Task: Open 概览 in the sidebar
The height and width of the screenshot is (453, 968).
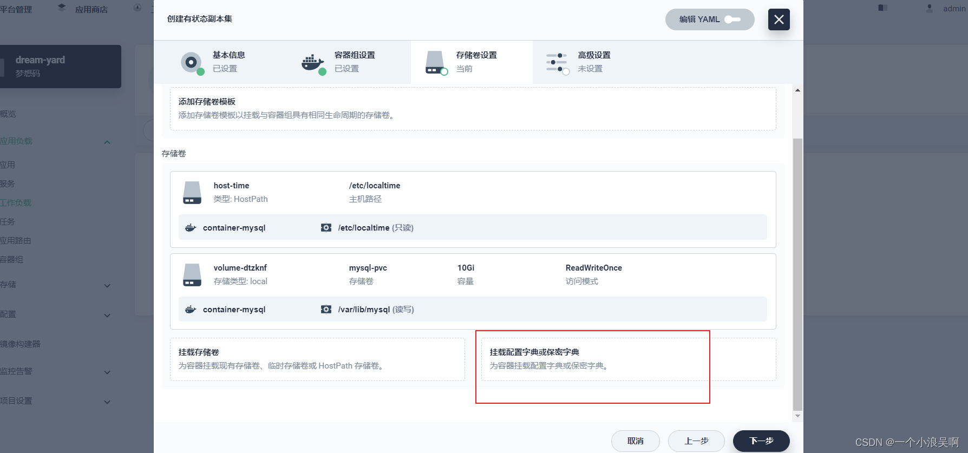Action: tap(8, 114)
